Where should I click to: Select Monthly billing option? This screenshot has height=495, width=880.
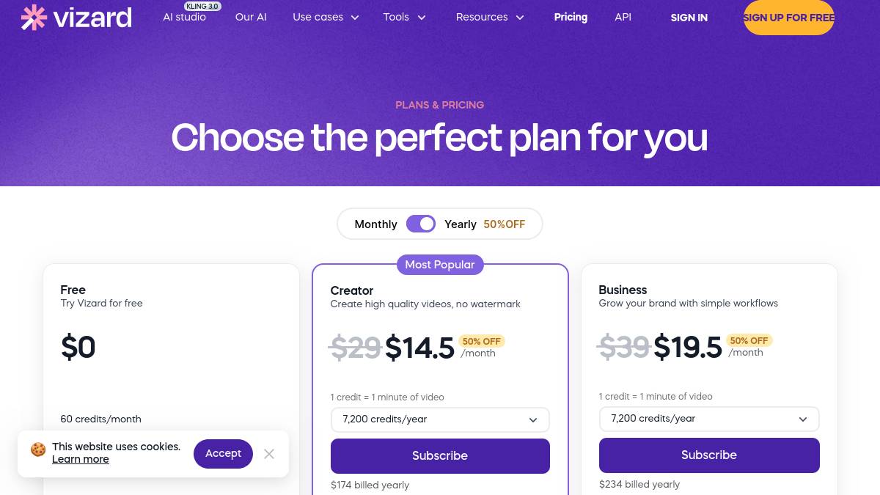tap(375, 224)
